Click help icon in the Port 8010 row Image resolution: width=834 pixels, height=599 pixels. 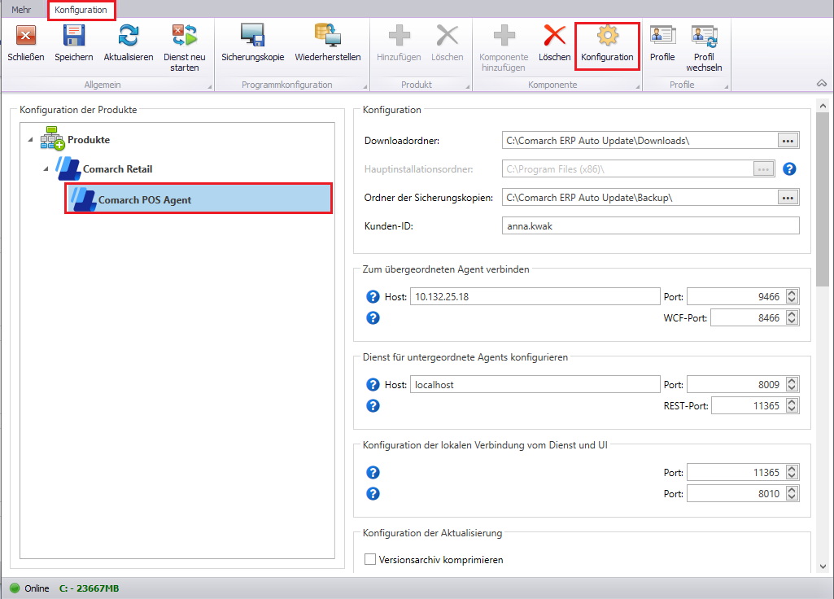tap(373, 494)
